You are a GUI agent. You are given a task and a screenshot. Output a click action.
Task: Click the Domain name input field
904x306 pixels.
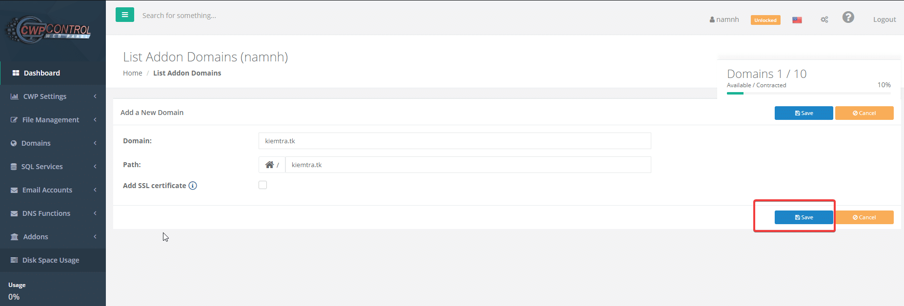click(x=454, y=141)
